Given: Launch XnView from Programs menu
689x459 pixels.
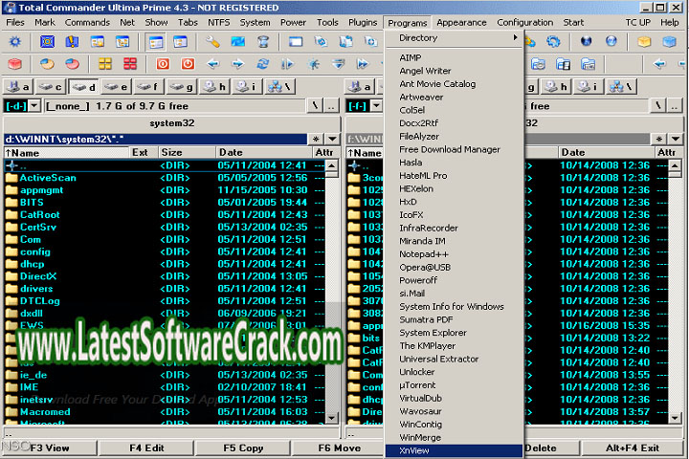Looking at the screenshot, I should pos(455,450).
